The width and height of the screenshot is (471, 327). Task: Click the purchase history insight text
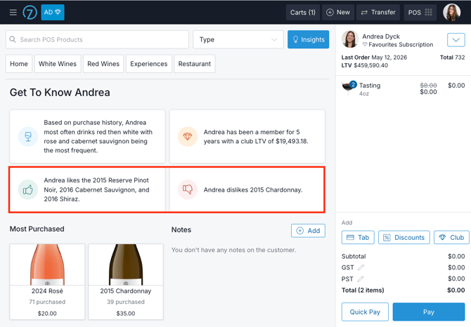click(x=98, y=136)
